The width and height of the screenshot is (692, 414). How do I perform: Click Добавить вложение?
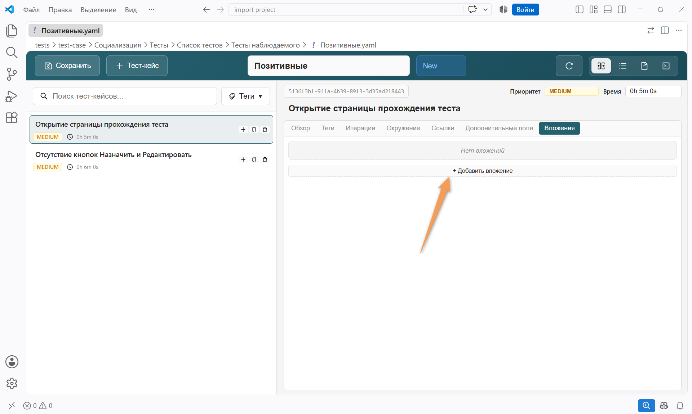pos(483,171)
